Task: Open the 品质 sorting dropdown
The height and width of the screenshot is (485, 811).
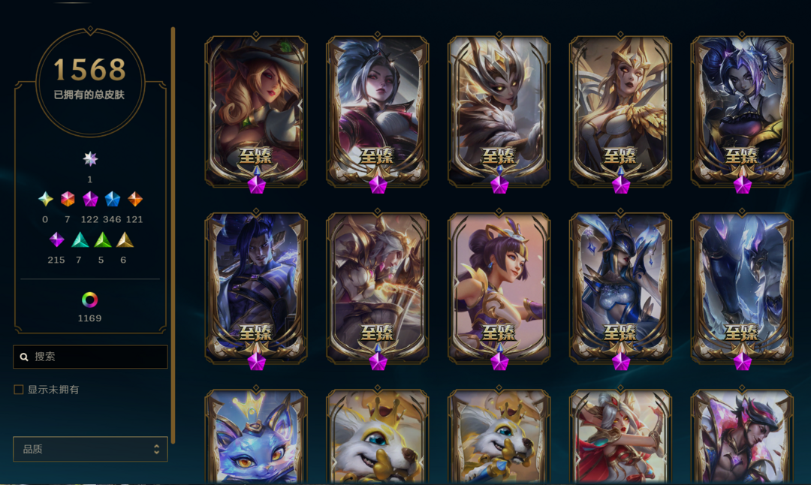Action: (x=90, y=449)
